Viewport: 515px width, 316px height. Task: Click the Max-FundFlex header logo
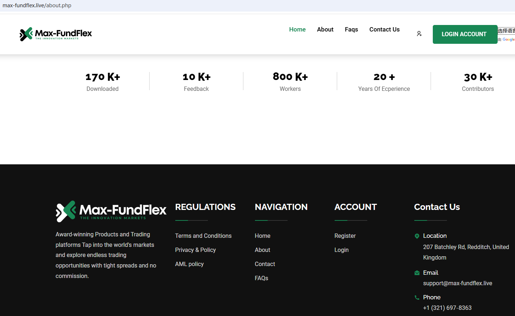point(56,34)
